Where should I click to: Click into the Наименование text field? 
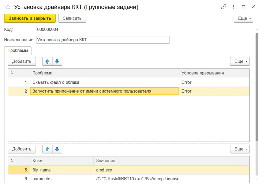(x=103, y=40)
